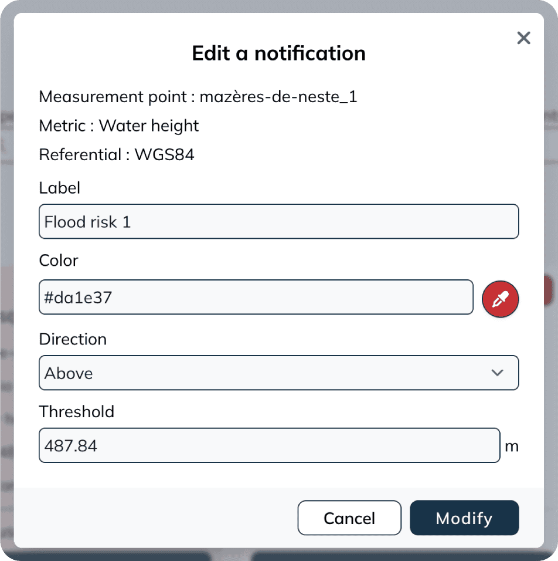Click the Threshold field containing 487.84

pyautogui.click(x=269, y=445)
